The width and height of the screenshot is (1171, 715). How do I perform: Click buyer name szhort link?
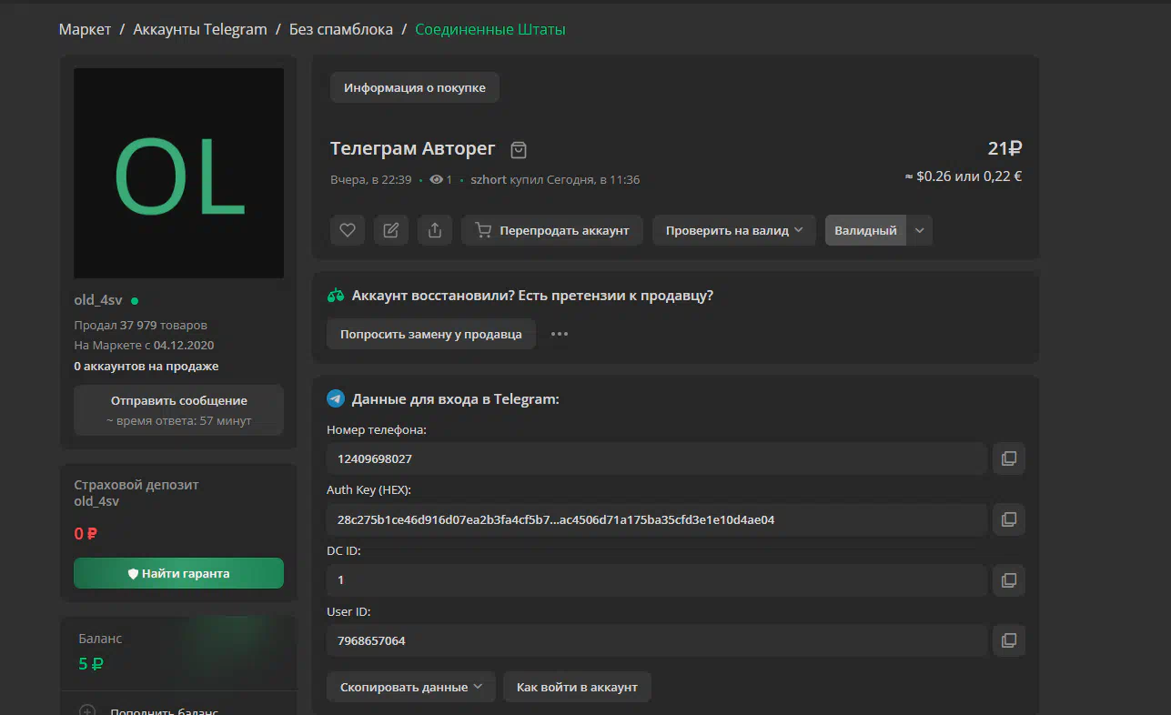pyautogui.click(x=489, y=180)
